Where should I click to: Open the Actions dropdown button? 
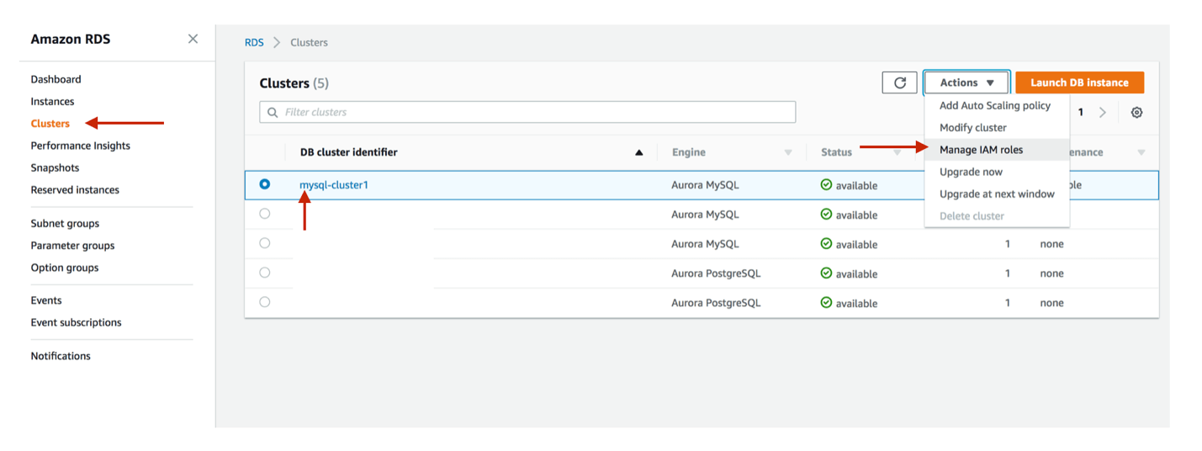pyautogui.click(x=966, y=82)
